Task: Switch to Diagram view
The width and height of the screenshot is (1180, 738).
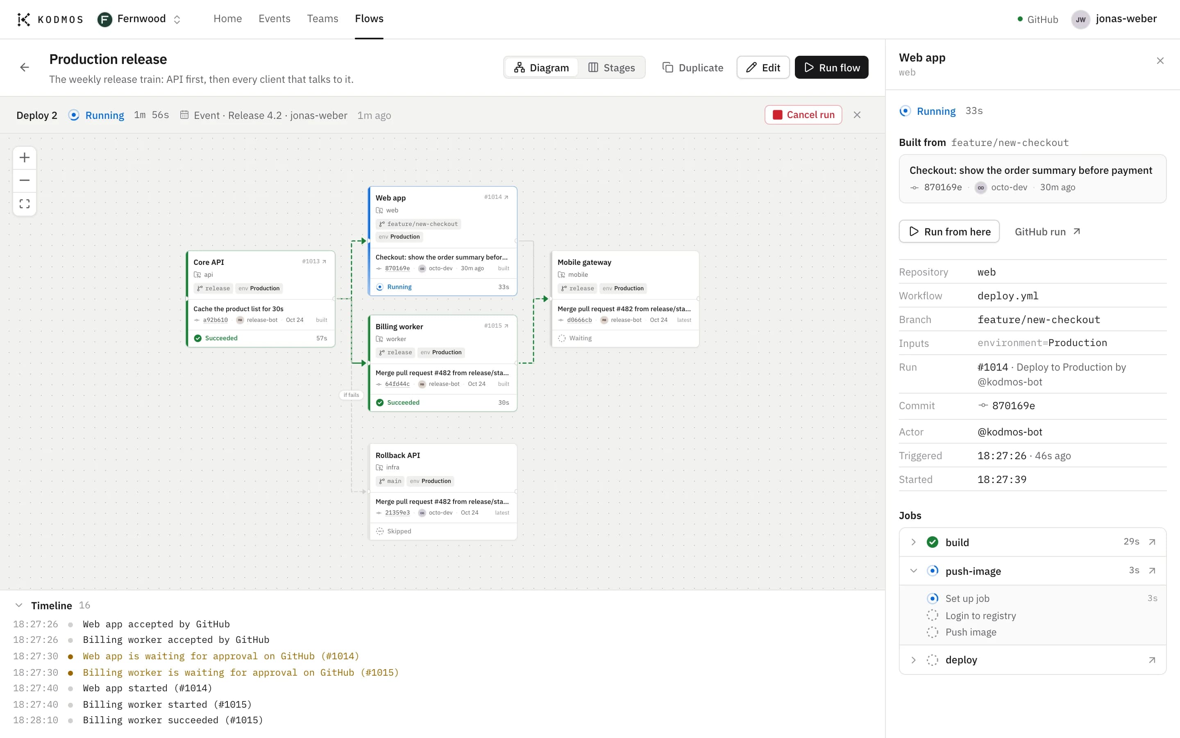Action: tap(541, 67)
